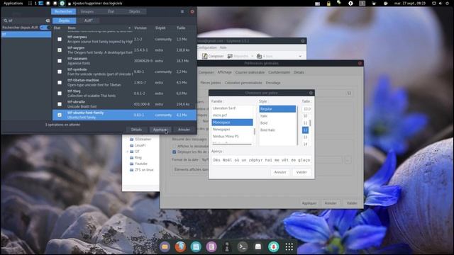This screenshot has height=255, width=454.
Task: Click the Répondre reply icon in Sylpheed
Action: (230, 56)
